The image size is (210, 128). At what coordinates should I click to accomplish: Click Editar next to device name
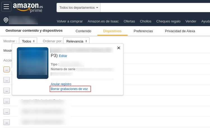coord(63,56)
